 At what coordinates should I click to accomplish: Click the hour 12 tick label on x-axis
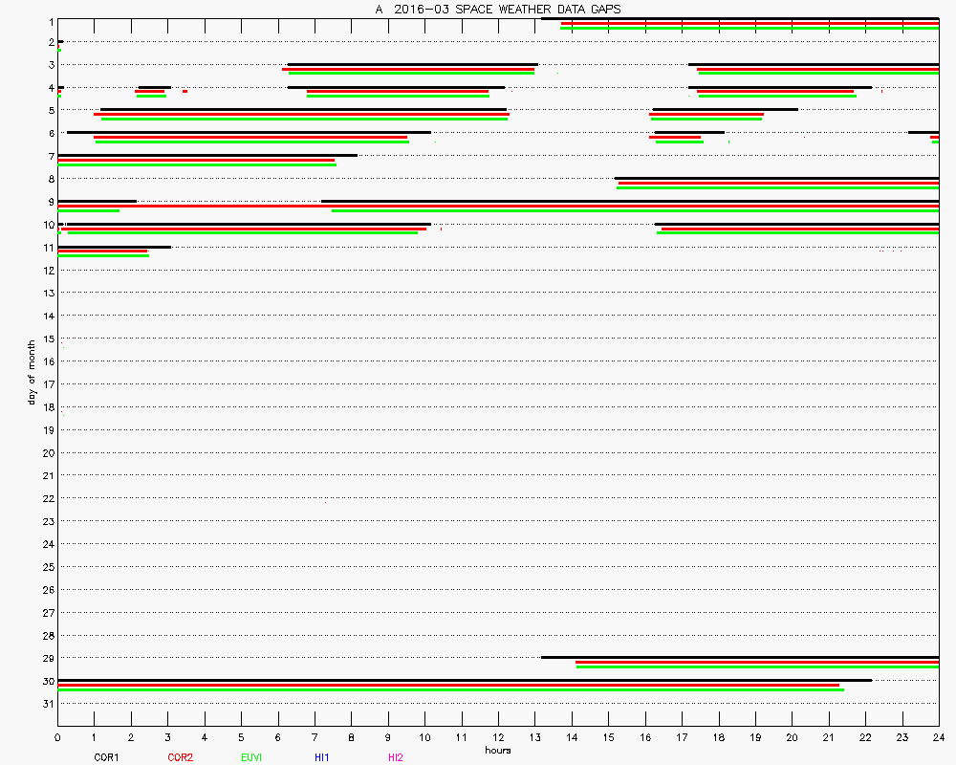click(x=498, y=737)
